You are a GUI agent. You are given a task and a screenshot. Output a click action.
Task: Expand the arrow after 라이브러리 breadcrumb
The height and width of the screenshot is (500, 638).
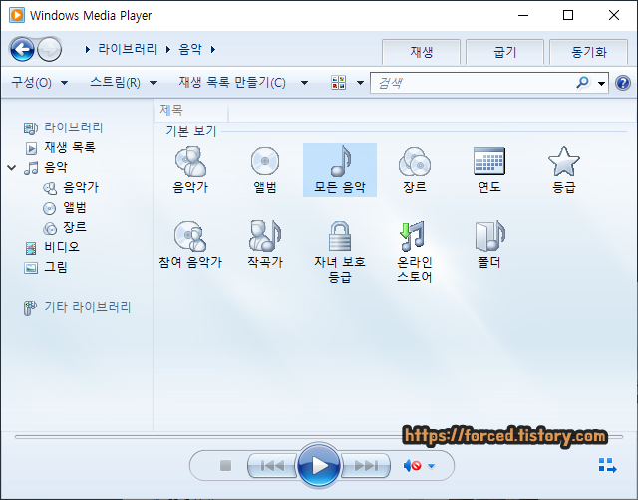(x=168, y=49)
